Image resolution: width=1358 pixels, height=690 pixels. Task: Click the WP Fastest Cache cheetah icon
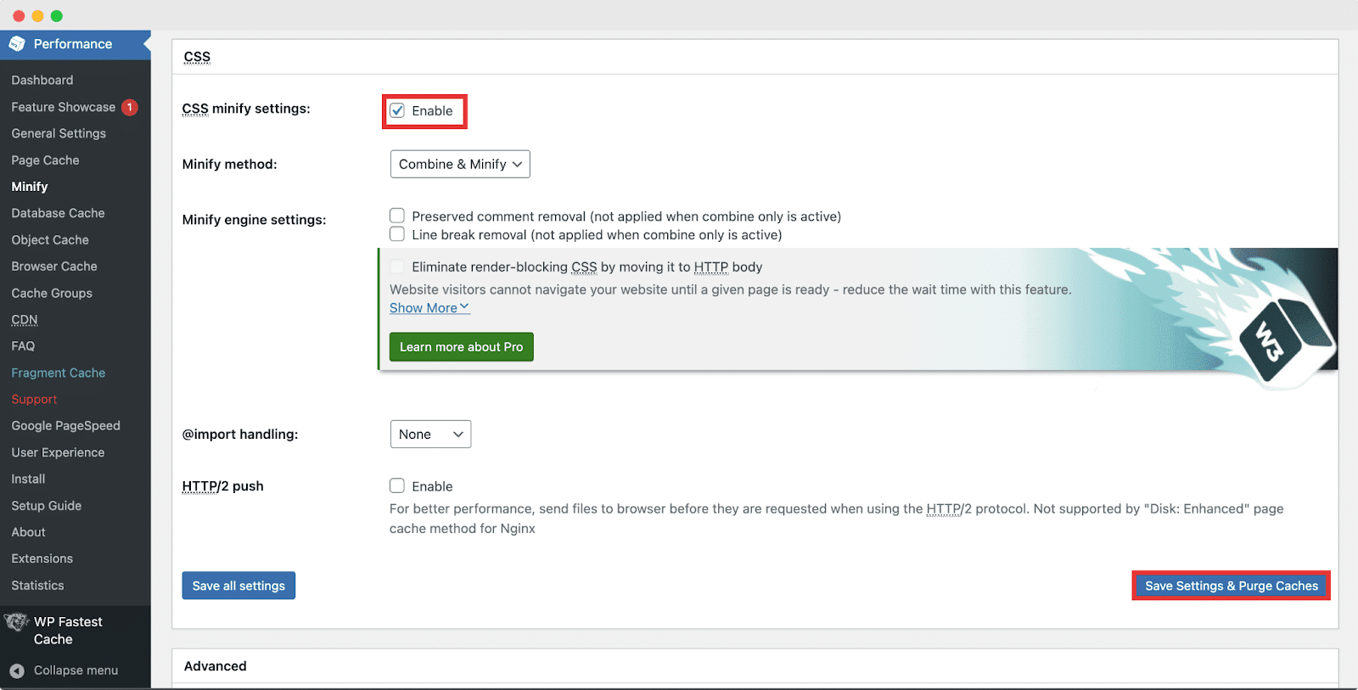(x=16, y=623)
